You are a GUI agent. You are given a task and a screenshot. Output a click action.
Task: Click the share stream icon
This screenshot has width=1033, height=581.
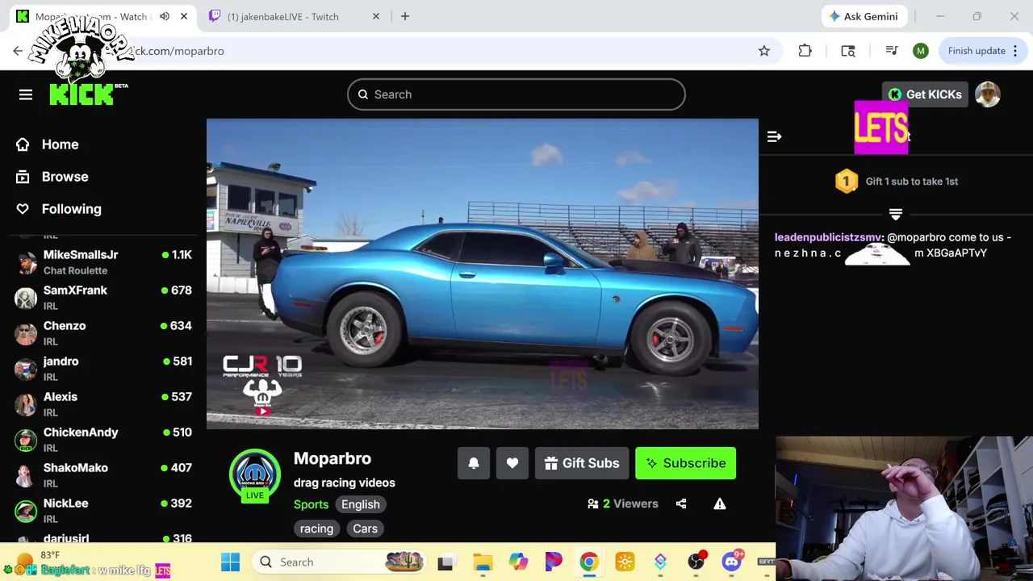tap(681, 504)
